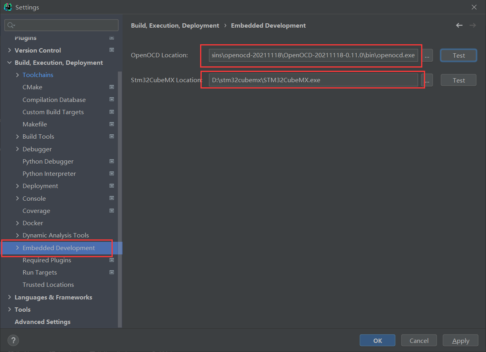Image resolution: width=486 pixels, height=352 pixels.
Task: Click project-level icon next to Python Debugger
Action: 112,161
